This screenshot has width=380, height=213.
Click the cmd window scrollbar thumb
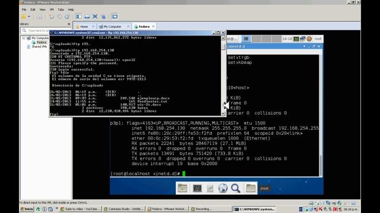click(x=223, y=47)
